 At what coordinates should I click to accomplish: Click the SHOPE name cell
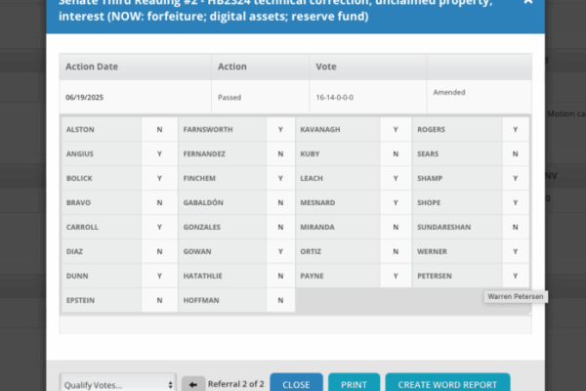457,202
